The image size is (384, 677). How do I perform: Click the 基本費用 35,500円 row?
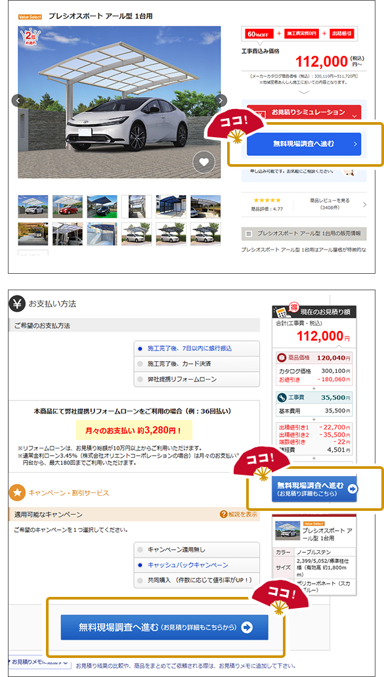pyautogui.click(x=314, y=410)
